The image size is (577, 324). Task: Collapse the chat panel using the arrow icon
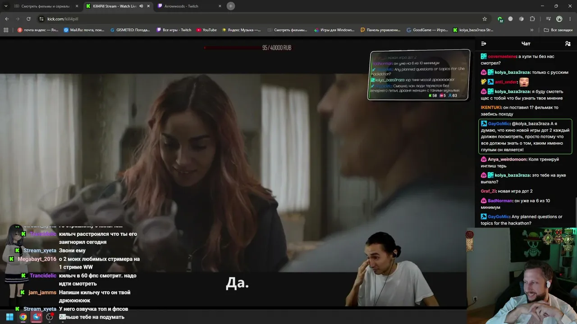[484, 44]
